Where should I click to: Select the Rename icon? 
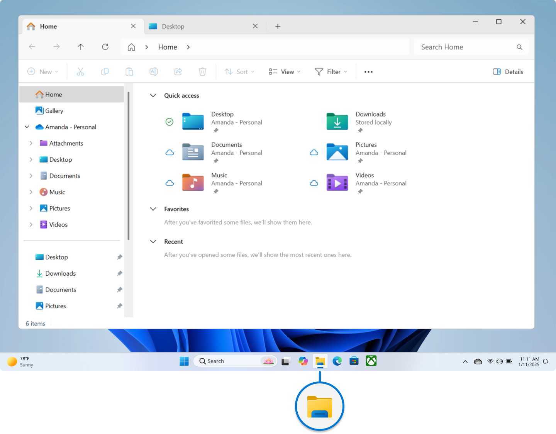pos(153,71)
